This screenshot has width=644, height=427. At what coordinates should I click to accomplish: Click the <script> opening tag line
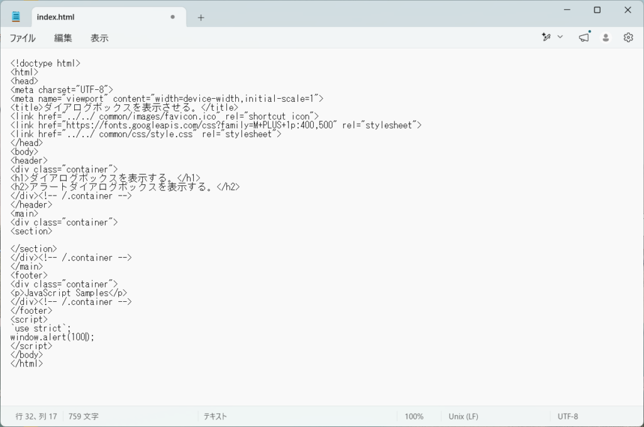29,319
